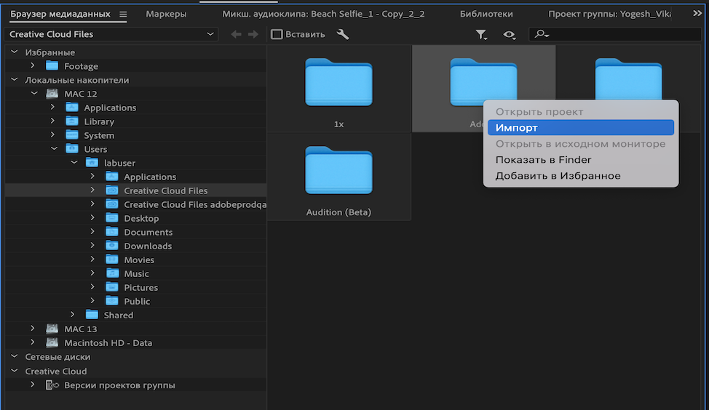Open the wrench settings icon
This screenshot has height=410, width=709.
pyautogui.click(x=343, y=34)
